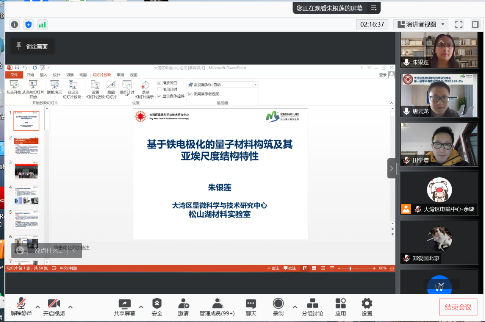
Task: Open the Apps (应用) icon
Action: click(x=341, y=304)
